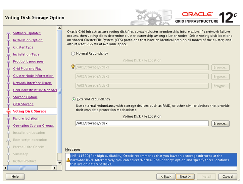243x184 pixels.
Task: Click the step bullet beside Grid Plug and Play
Action: (8, 69)
